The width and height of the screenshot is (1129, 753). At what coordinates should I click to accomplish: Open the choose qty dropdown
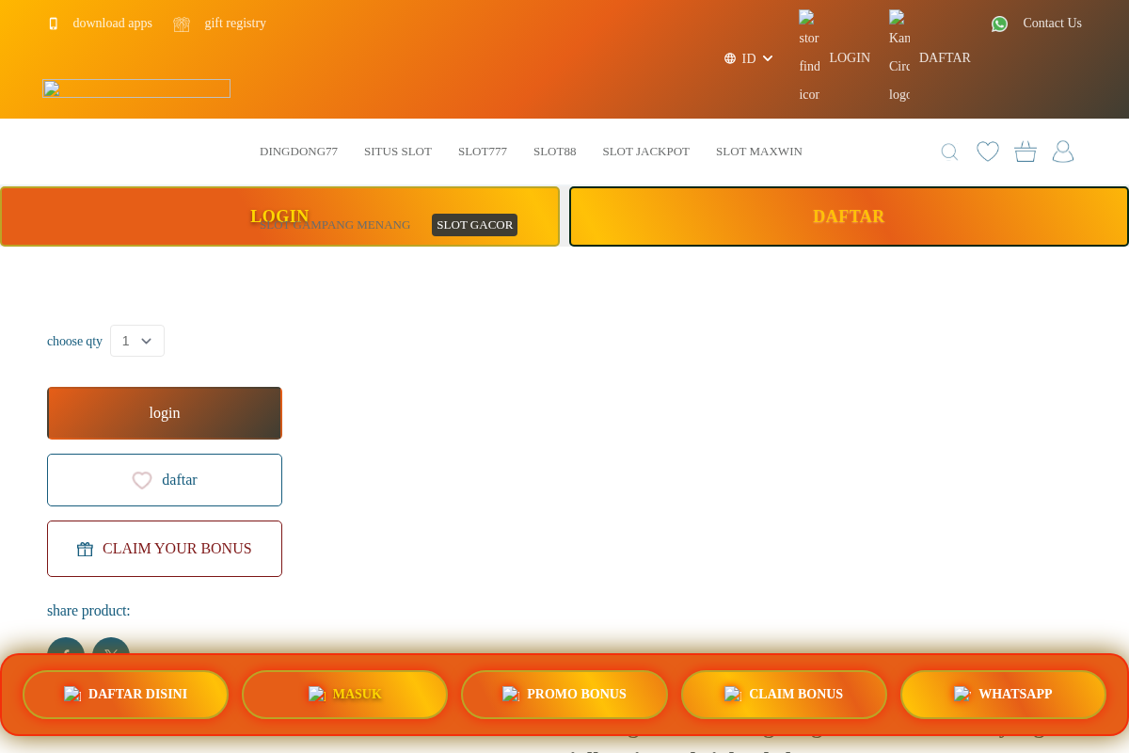coord(137,341)
